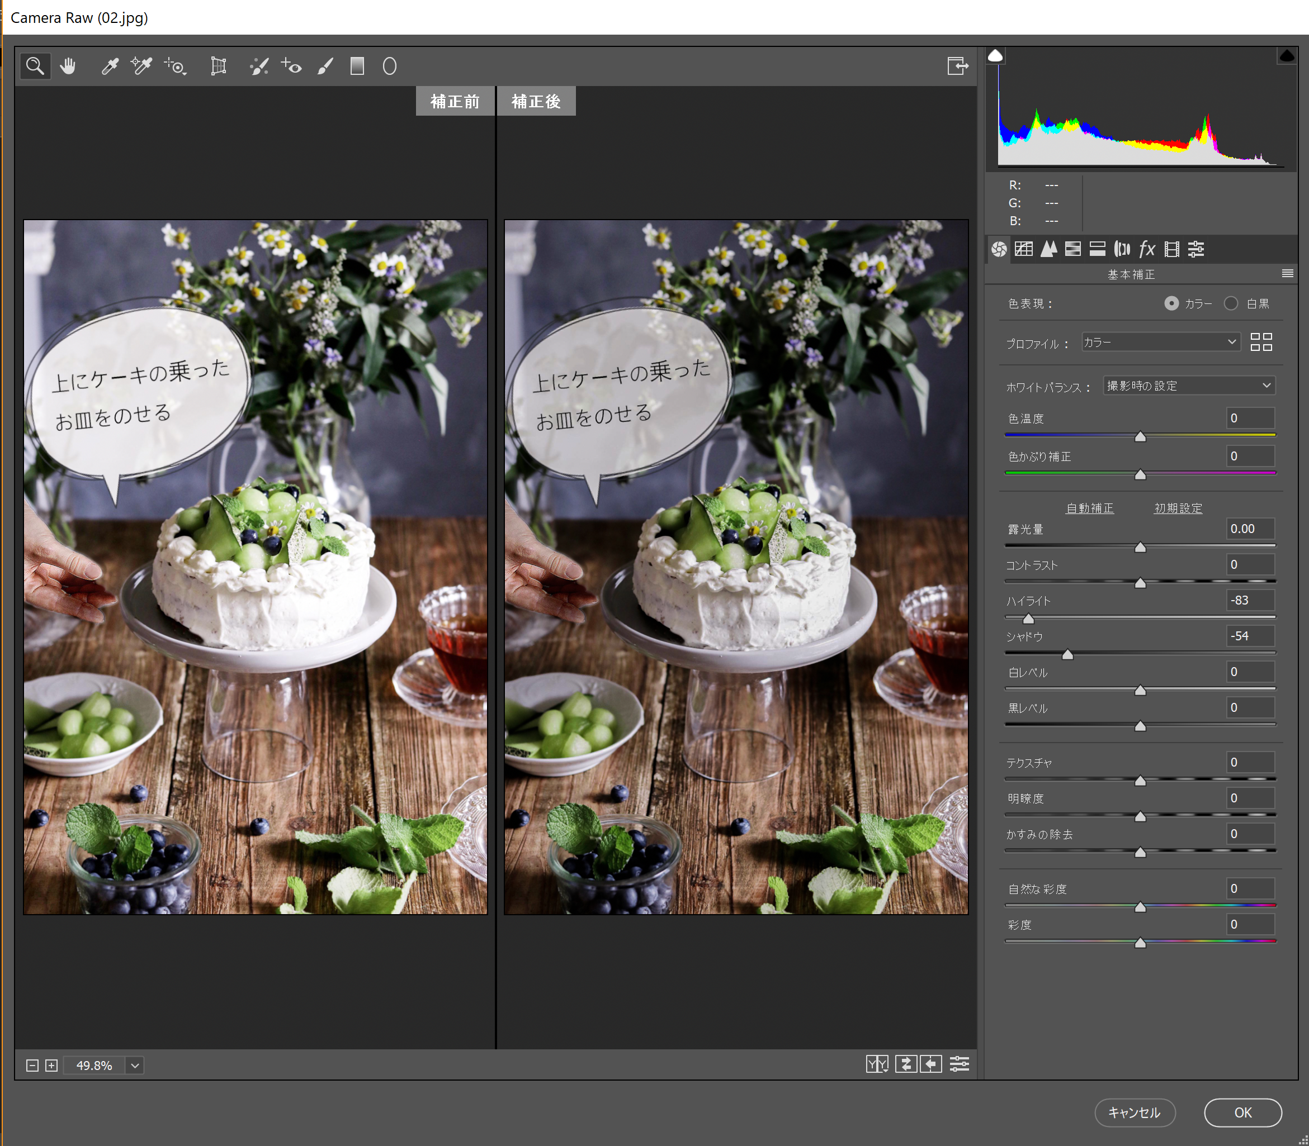Open the Presets panel tab
Image resolution: width=1309 pixels, height=1146 pixels.
point(1195,249)
